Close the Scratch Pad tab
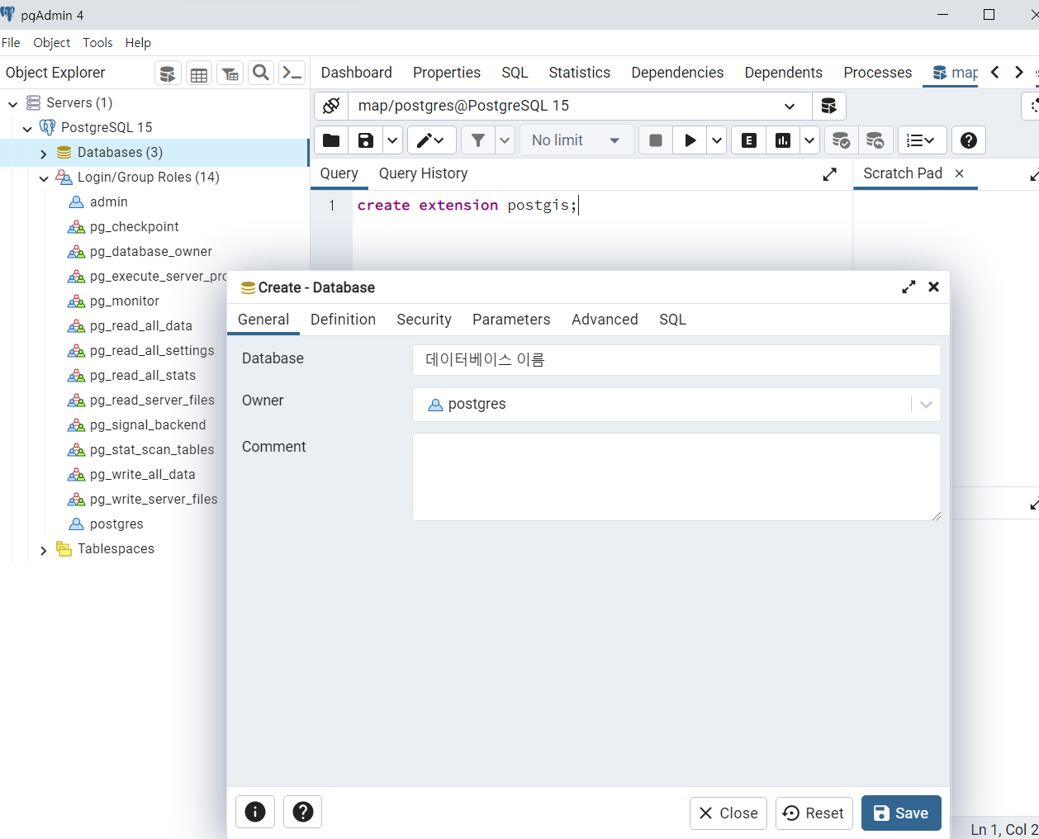The height and width of the screenshot is (839, 1039). coord(959,173)
